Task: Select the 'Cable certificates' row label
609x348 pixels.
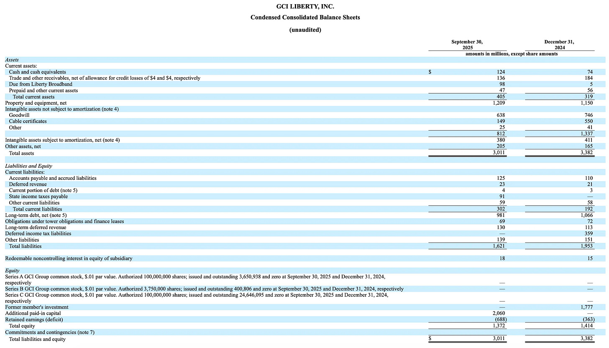Action: pos(28,121)
